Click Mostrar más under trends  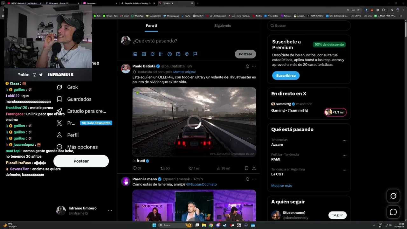click(281, 186)
